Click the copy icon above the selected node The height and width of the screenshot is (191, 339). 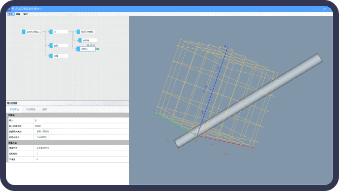[91, 45]
